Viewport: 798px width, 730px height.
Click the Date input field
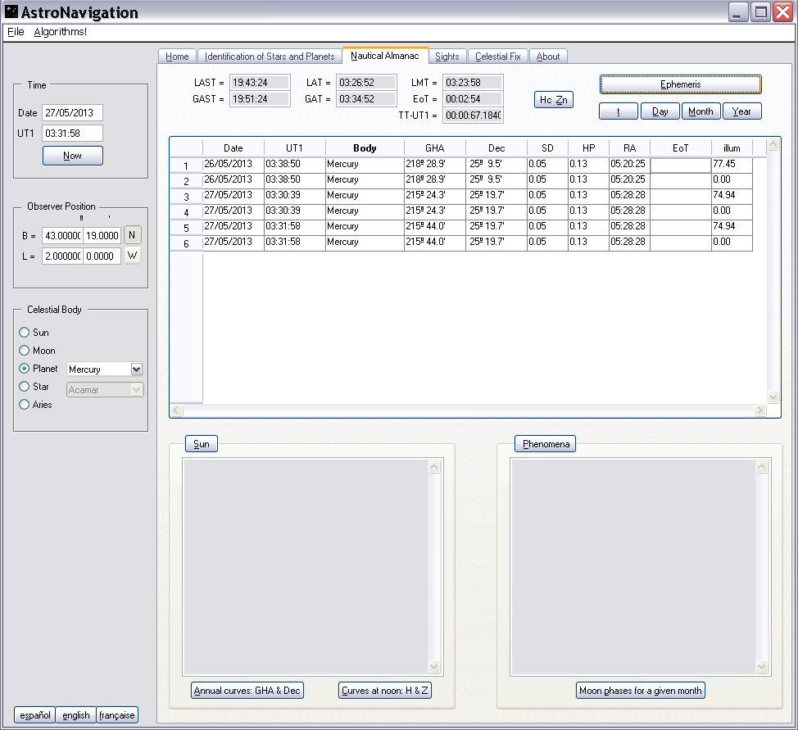[x=72, y=113]
